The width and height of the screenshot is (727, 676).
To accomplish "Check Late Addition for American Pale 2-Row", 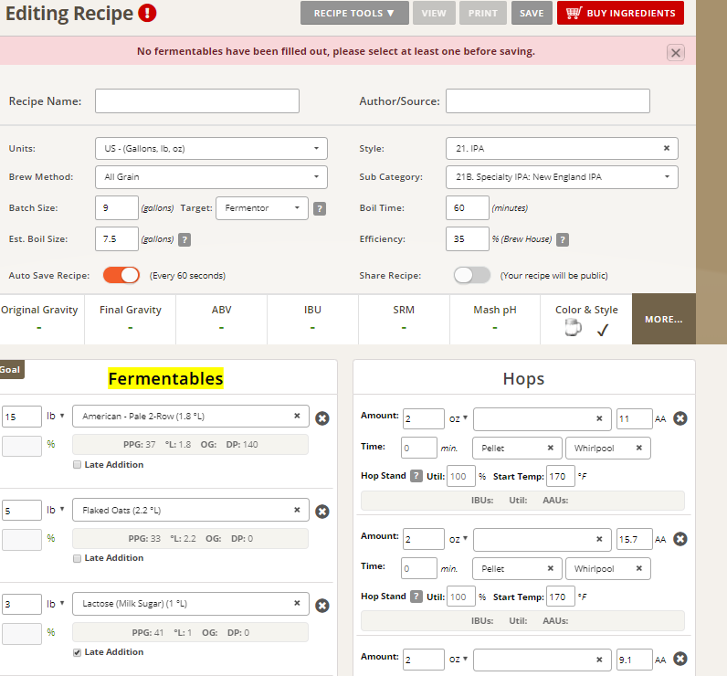I will tap(77, 465).
